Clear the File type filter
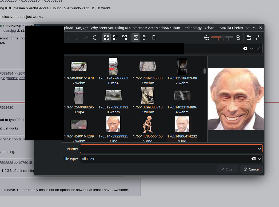 [x=253, y=159]
